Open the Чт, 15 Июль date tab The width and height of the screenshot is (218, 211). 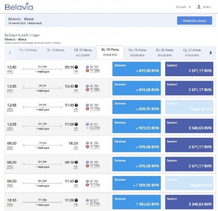[28, 50]
